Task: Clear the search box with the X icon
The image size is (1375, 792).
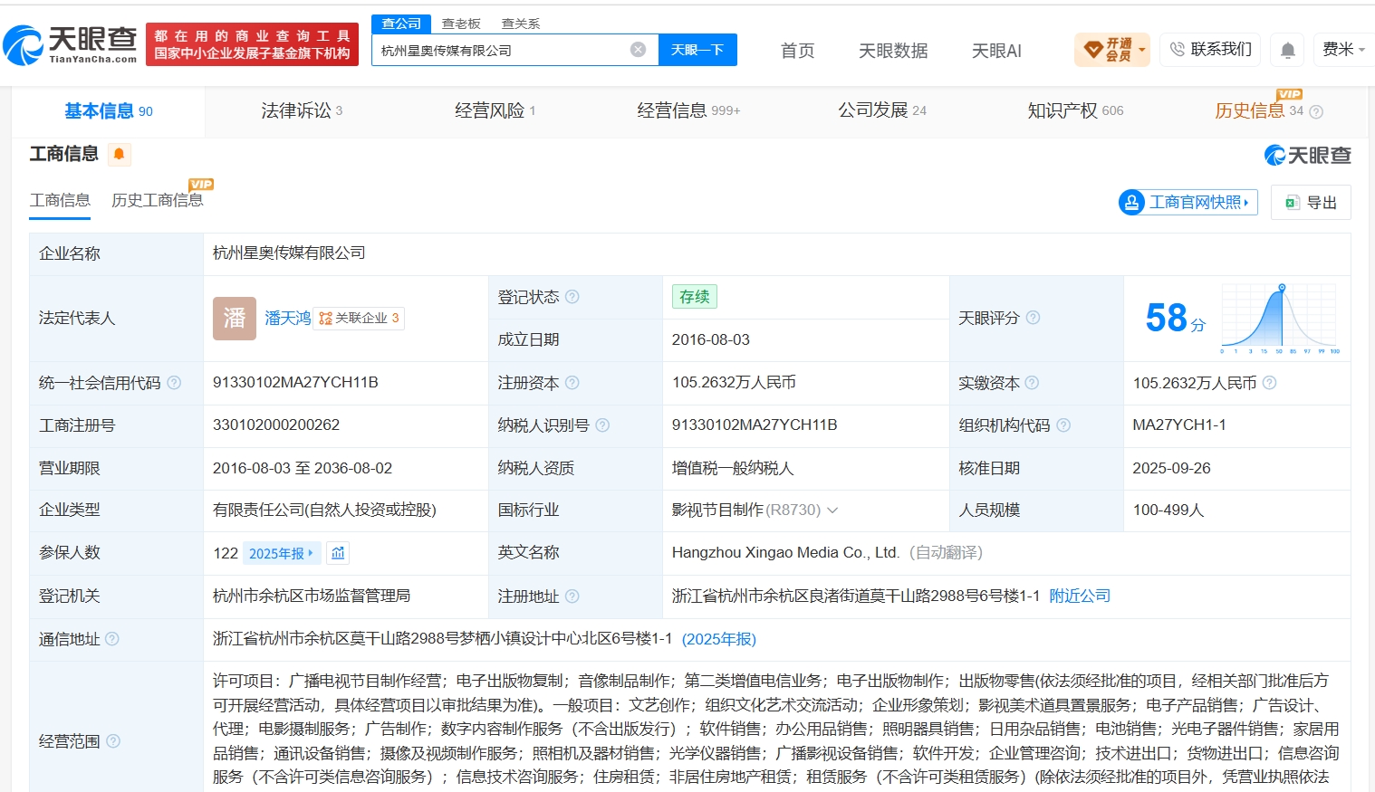Action: [x=638, y=50]
